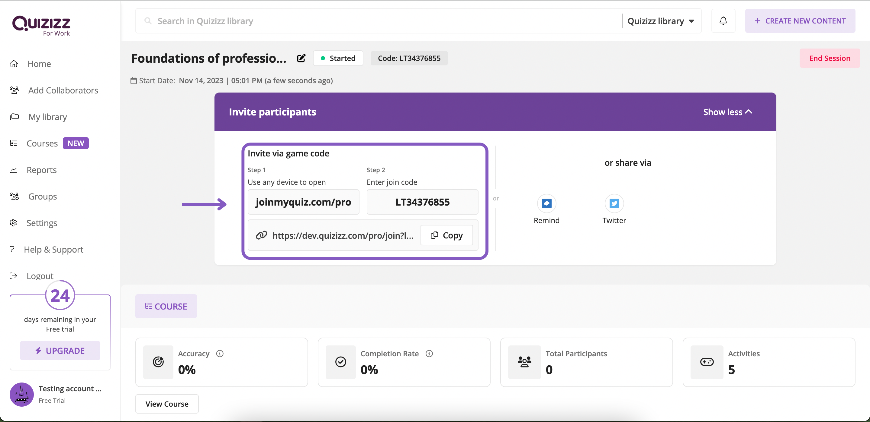Click the Quizizz For Work logo
Viewport: 870px width, 422px height.
point(41,26)
